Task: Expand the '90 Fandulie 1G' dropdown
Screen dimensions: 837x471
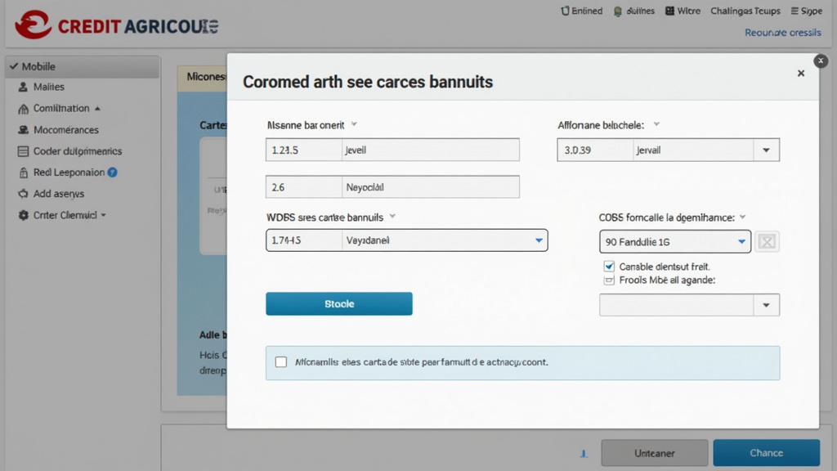Action: 741,241
